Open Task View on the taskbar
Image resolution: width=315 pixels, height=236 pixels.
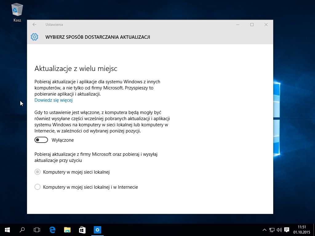pos(37,230)
